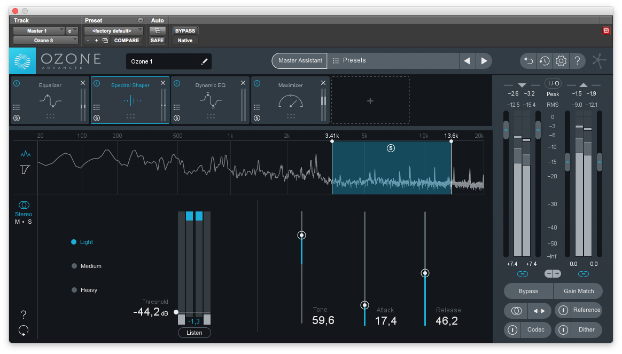
Task: Select Heavy shaping mode
Action: [x=84, y=290]
